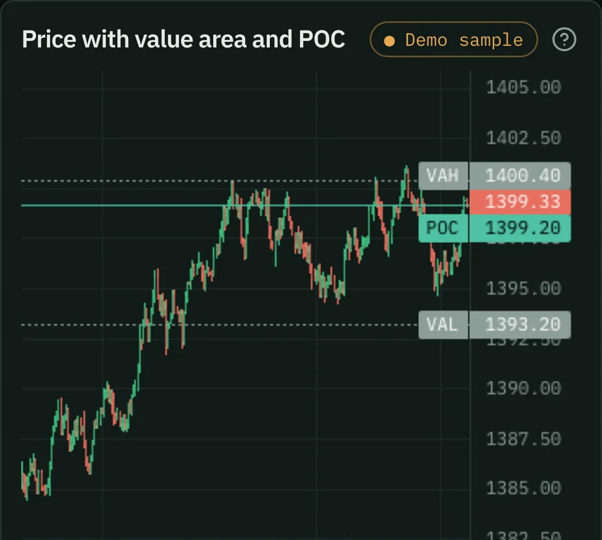
Task: Click the orange dot in Demo sample badge
Action: click(x=389, y=41)
